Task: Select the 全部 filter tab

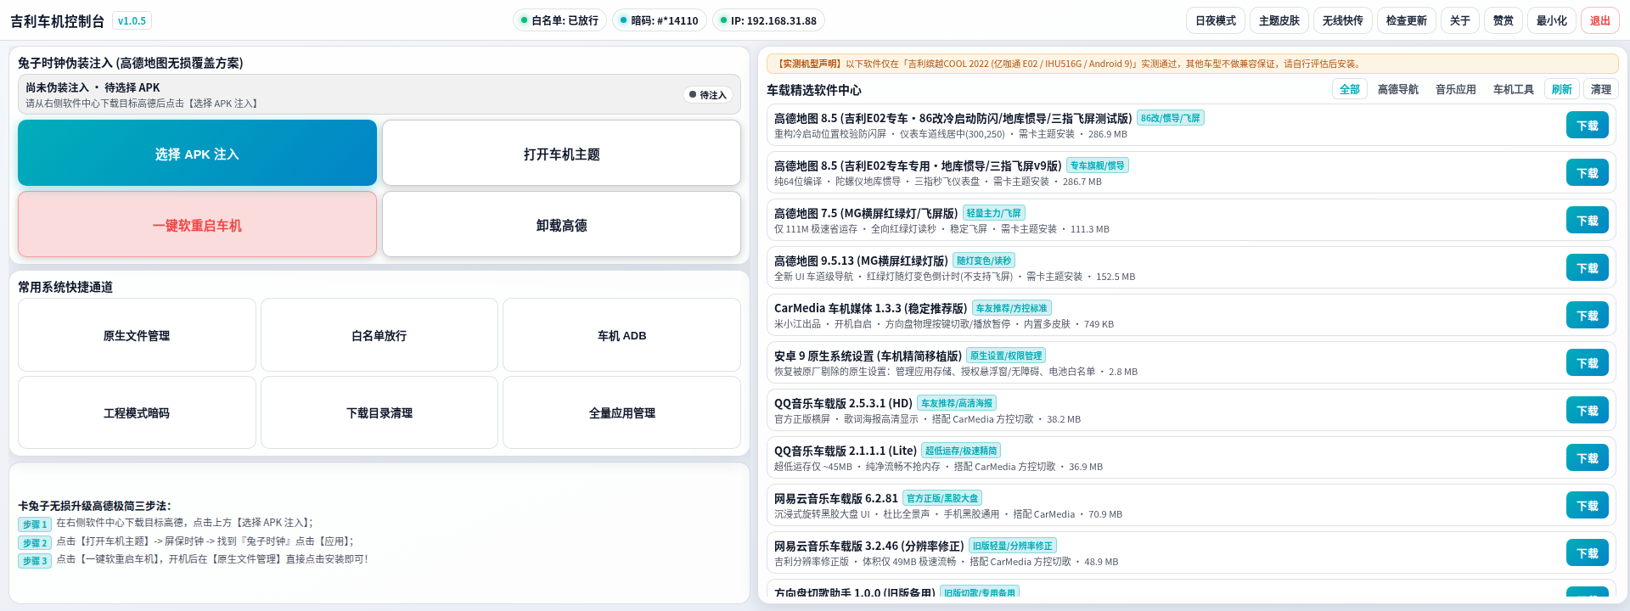Action: pos(1350,89)
